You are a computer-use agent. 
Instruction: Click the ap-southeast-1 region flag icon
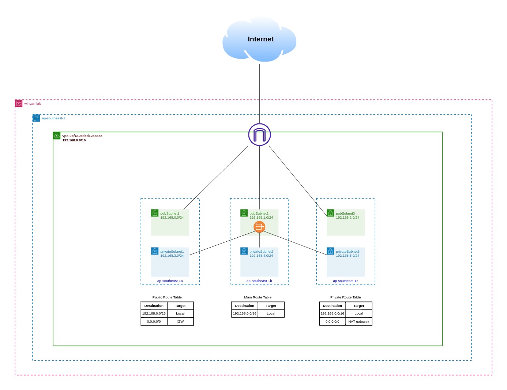(x=36, y=118)
